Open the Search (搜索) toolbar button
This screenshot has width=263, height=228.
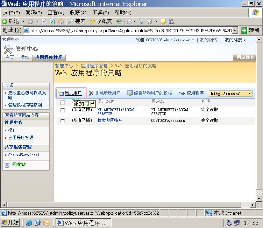pyautogui.click(x=77, y=21)
